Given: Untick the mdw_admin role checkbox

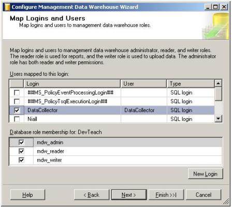Looking at the screenshot, I should [x=21, y=142].
